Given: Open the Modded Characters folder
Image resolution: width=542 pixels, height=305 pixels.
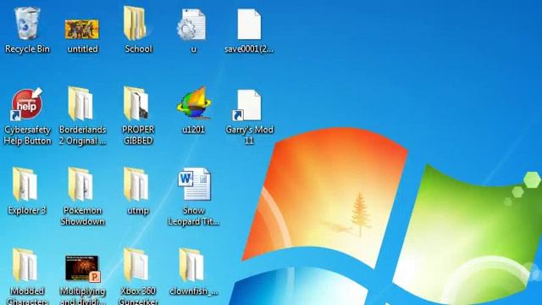Looking at the screenshot, I should point(25,265).
